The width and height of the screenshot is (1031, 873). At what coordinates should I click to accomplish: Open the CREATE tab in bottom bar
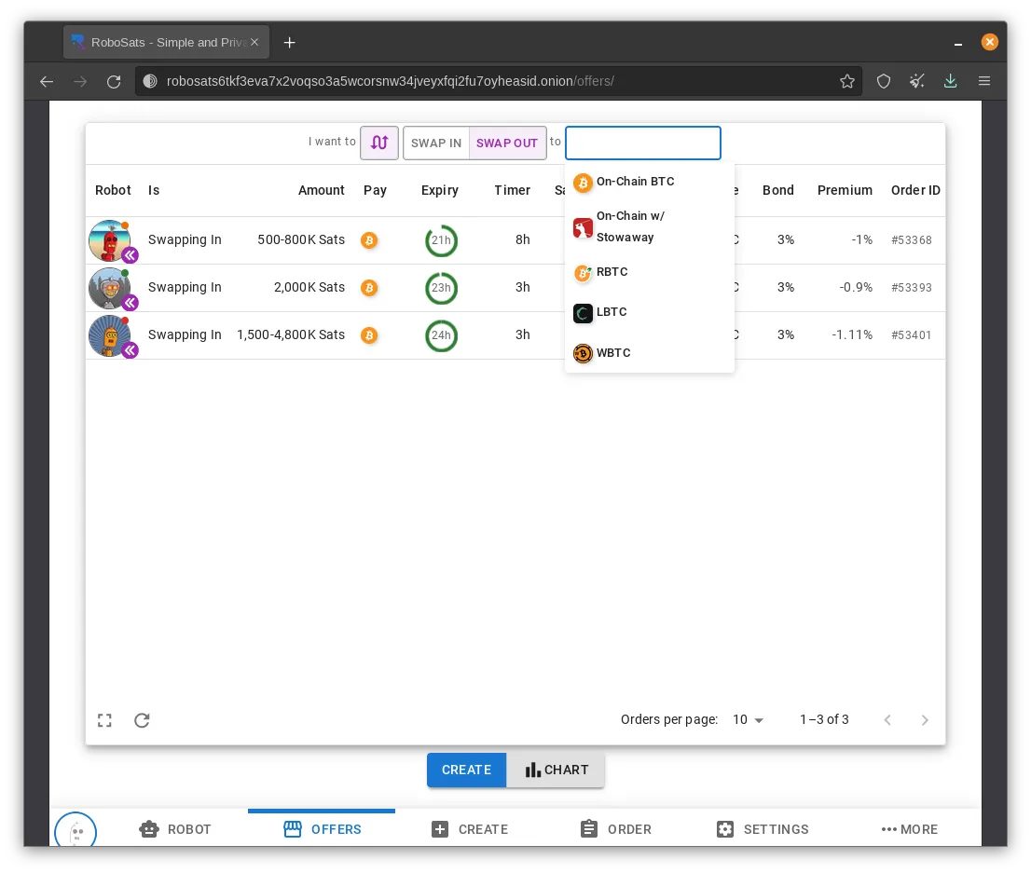[470, 829]
